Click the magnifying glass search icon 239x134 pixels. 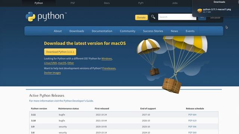(153, 17)
